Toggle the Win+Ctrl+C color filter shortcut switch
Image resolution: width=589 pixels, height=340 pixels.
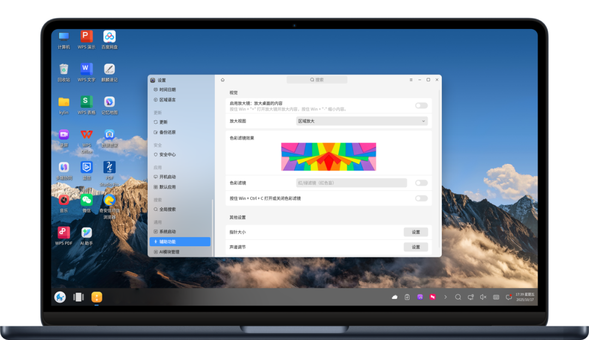pyautogui.click(x=421, y=198)
